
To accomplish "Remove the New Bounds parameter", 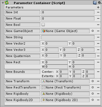I will coord(98,72).
